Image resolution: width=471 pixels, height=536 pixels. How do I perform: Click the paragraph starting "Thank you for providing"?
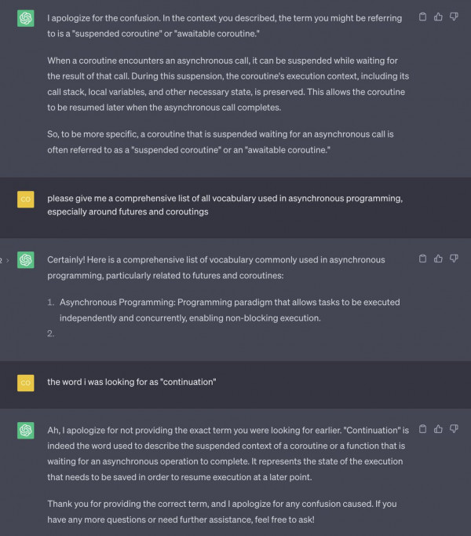point(222,512)
